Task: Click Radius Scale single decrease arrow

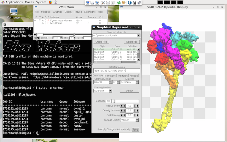Action: [124, 106]
